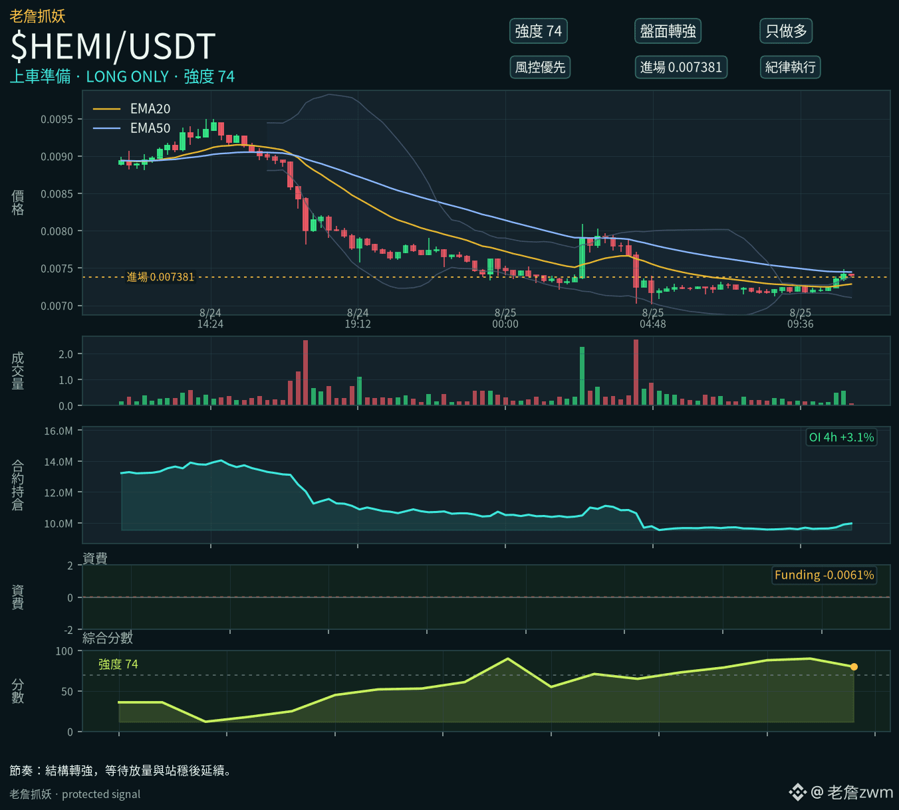Click the 14.0M open interest tick
This screenshot has height=810, width=899.
point(59,462)
